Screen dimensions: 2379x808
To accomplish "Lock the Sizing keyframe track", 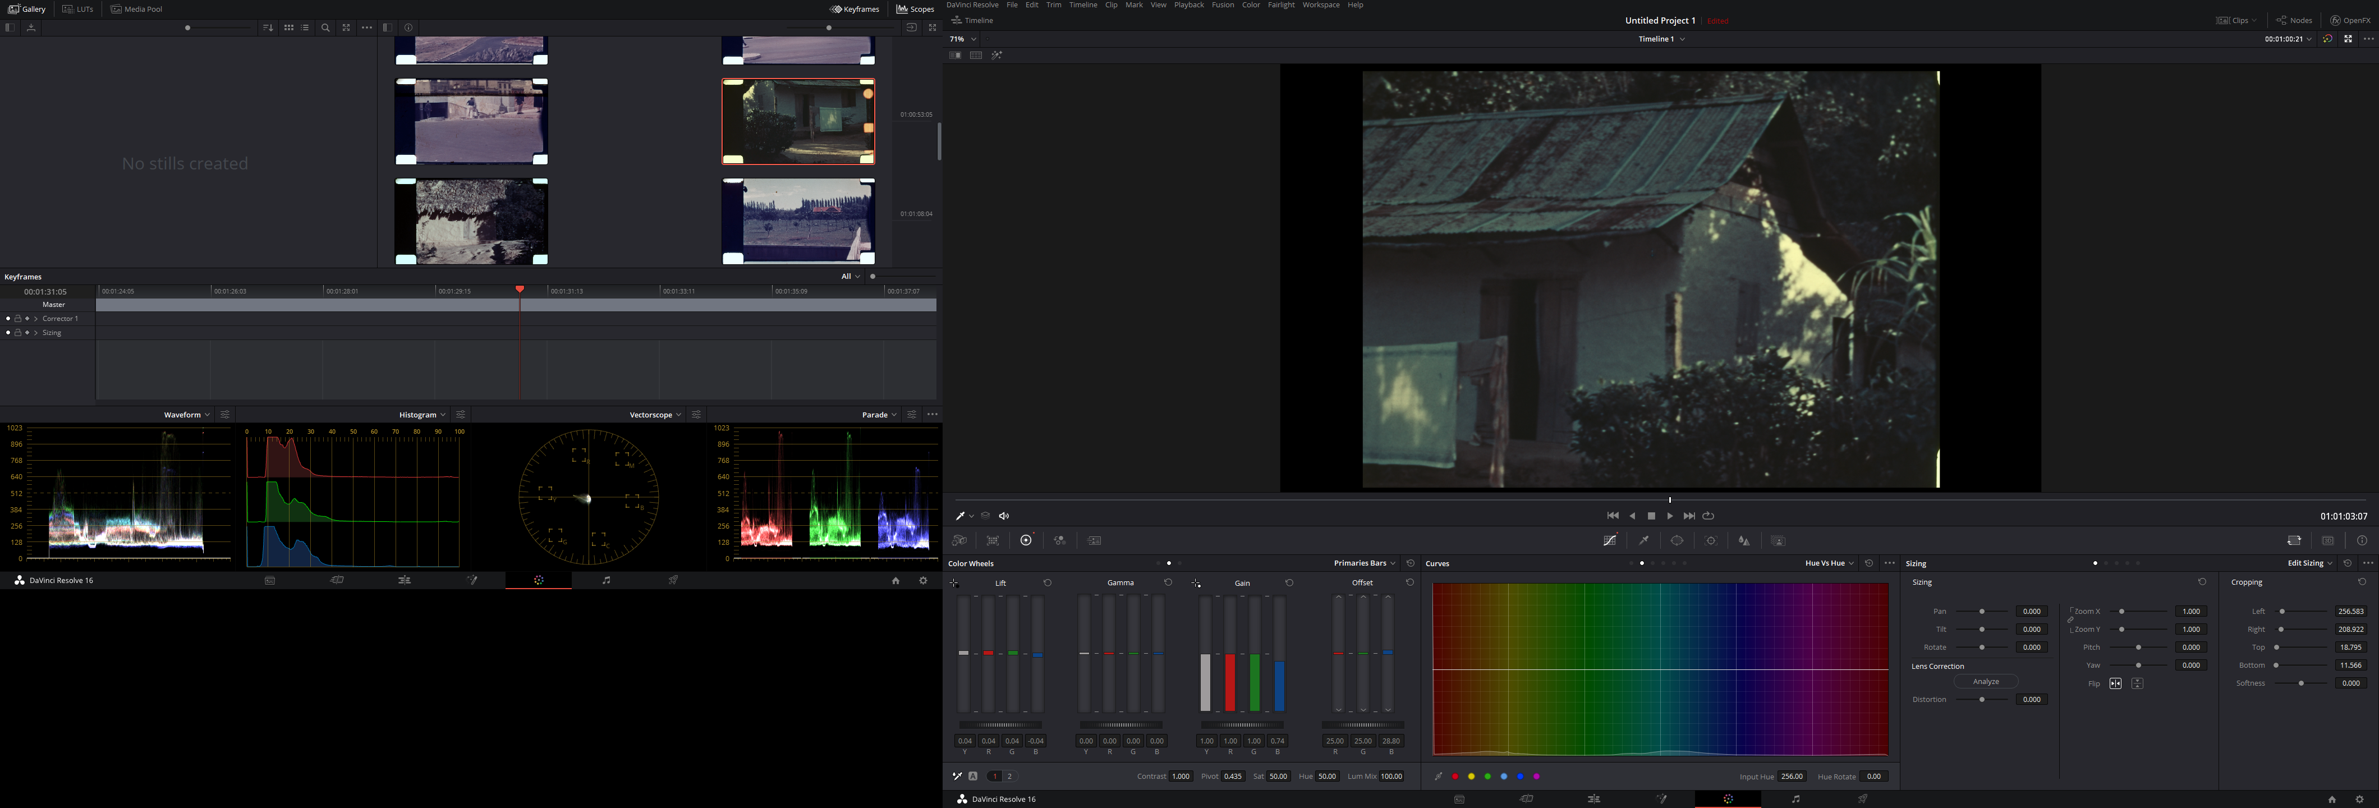I will coord(17,332).
